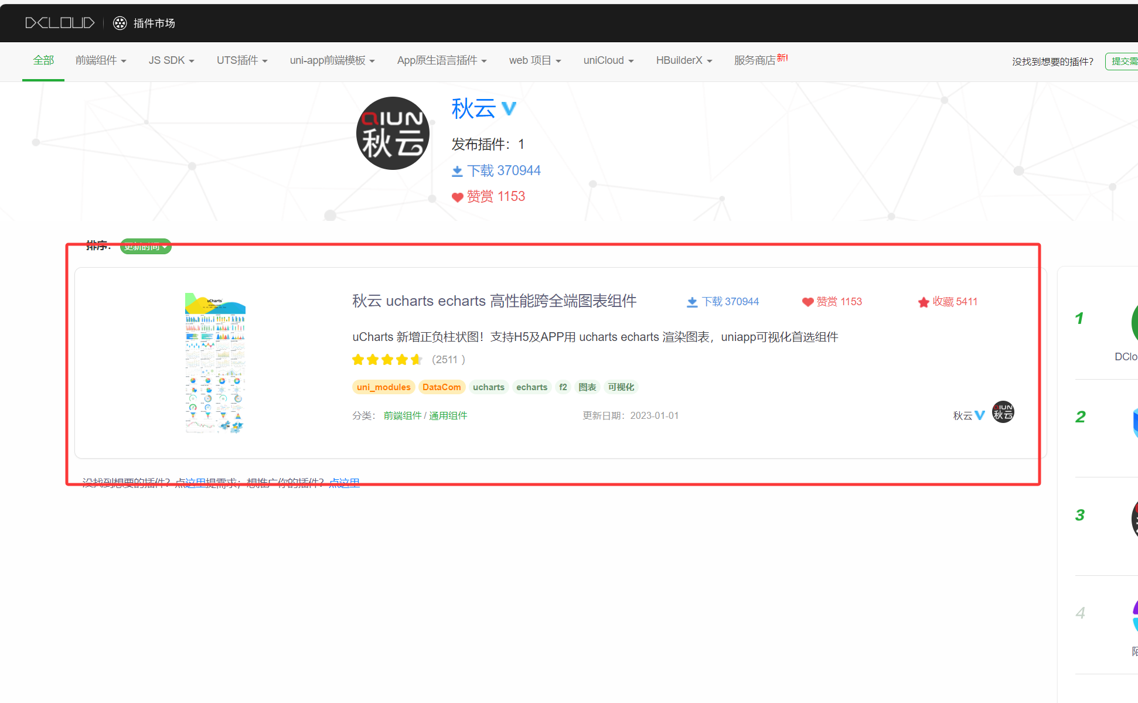Viewport: 1138px width, 703px height.
Task: Click the plugin market wheel icon
Action: point(120,23)
